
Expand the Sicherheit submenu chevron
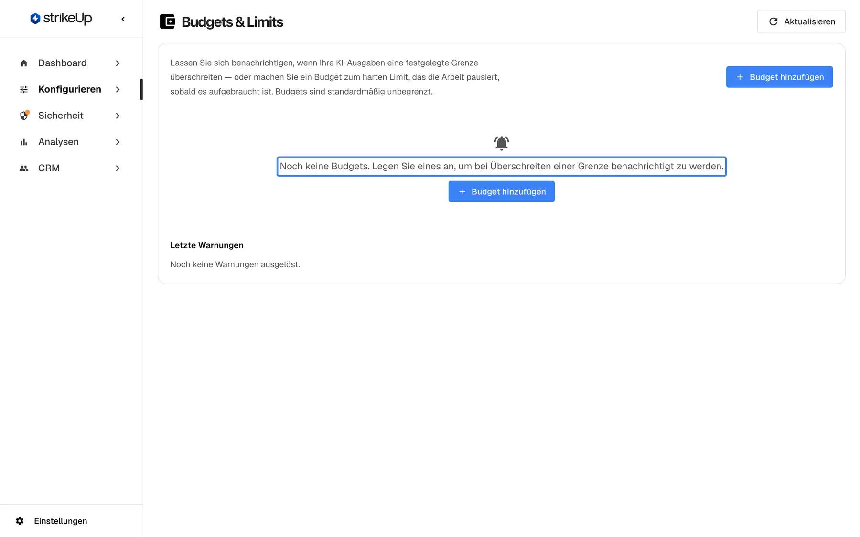pos(118,116)
